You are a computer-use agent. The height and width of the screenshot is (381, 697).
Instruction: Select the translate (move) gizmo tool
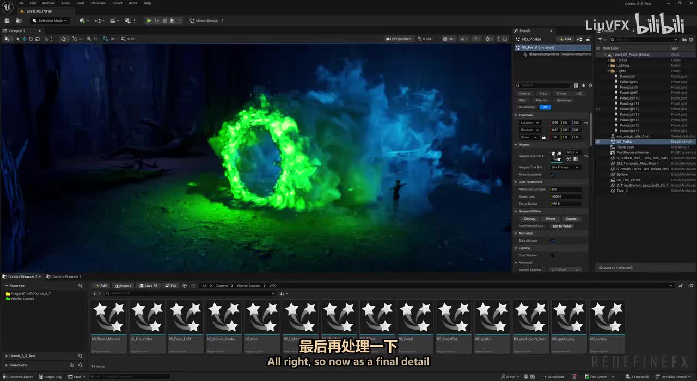[x=24, y=39]
